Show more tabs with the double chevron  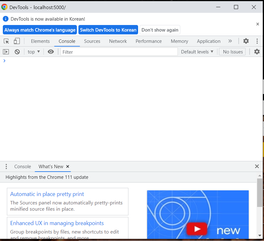click(x=230, y=41)
